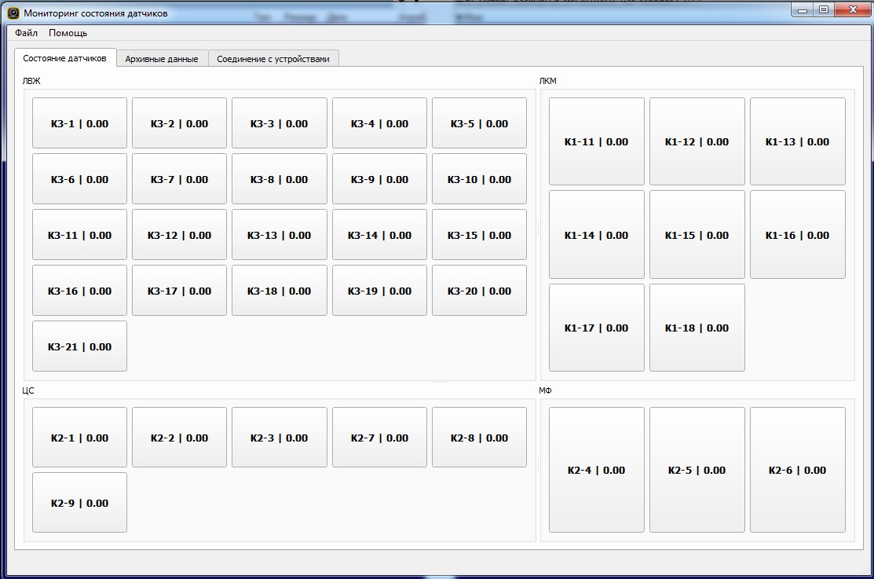Image resolution: width=874 pixels, height=579 pixels.
Task: Select sensor К3-18 tile
Action: click(x=280, y=291)
